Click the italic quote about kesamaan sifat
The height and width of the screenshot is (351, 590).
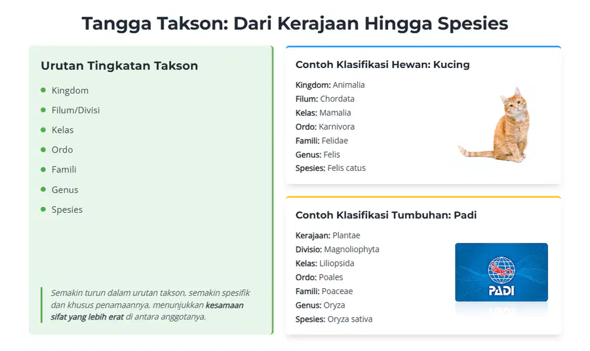point(151,305)
